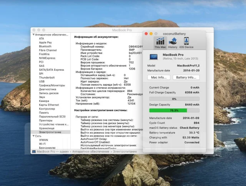Click the 0% current charge progress bar
The width and height of the screenshot is (246, 186).
click(174, 99)
